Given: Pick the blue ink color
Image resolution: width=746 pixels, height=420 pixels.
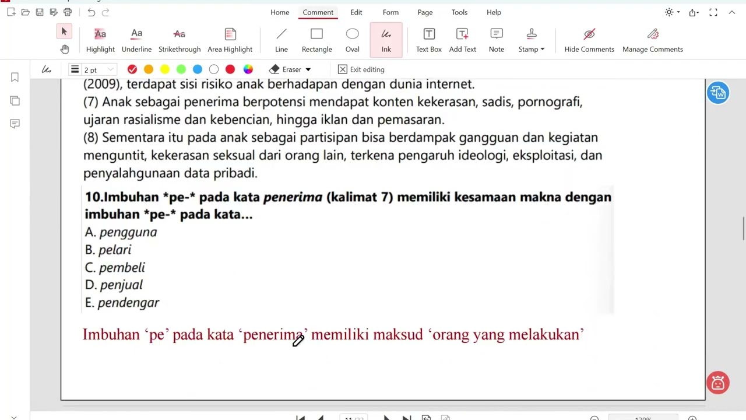Looking at the screenshot, I should pyautogui.click(x=198, y=69).
